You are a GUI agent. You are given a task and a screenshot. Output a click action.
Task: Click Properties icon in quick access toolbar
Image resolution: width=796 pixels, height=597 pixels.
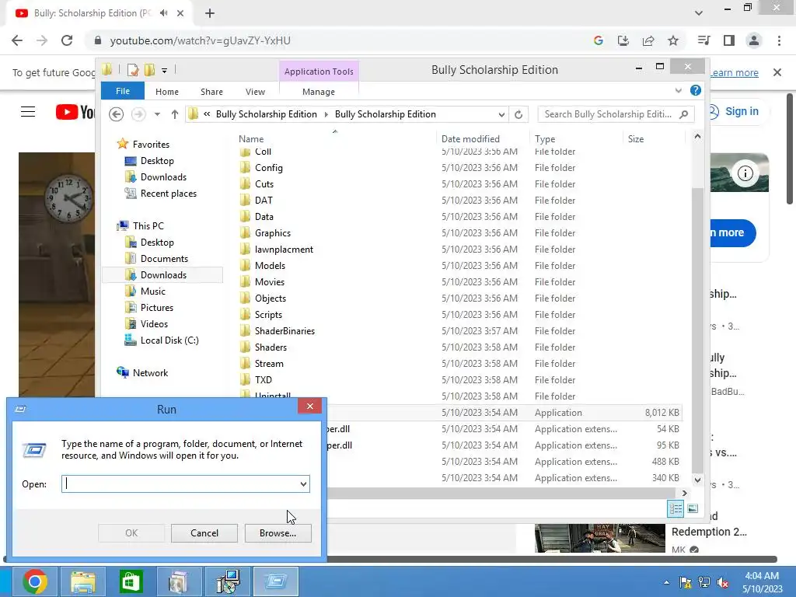pos(133,70)
